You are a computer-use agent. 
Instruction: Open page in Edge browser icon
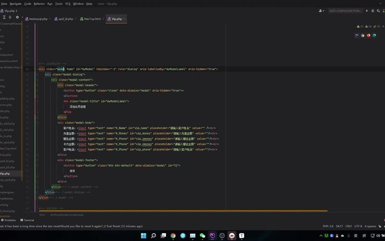tap(374, 35)
